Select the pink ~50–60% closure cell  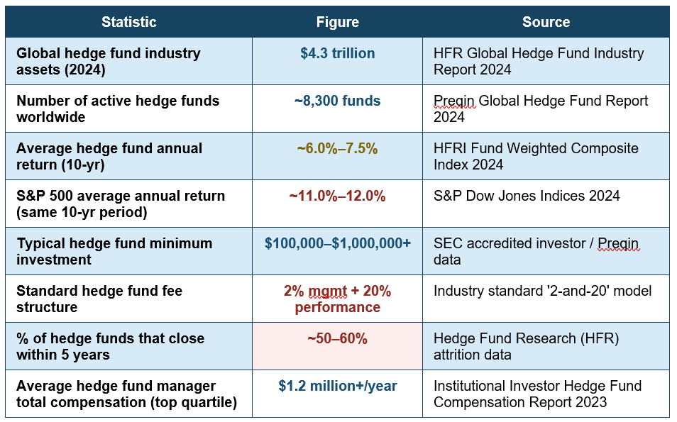click(337, 346)
